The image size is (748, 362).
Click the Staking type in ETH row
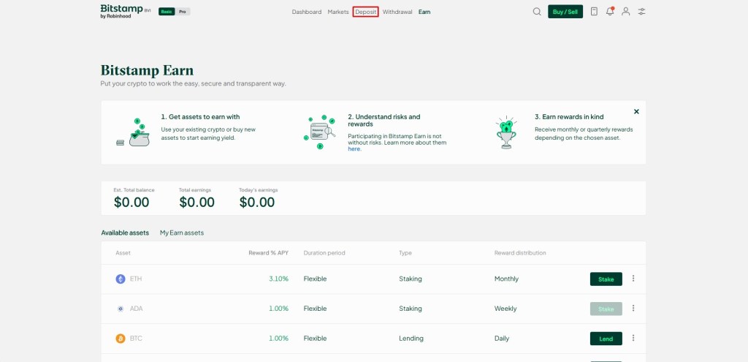click(411, 279)
